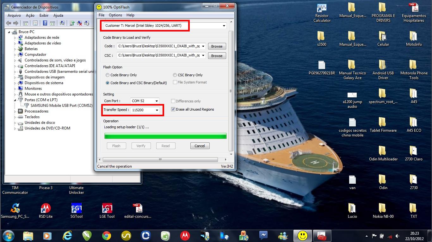
Task: Open Ação menu in Device Manager
Action: click(x=30, y=15)
